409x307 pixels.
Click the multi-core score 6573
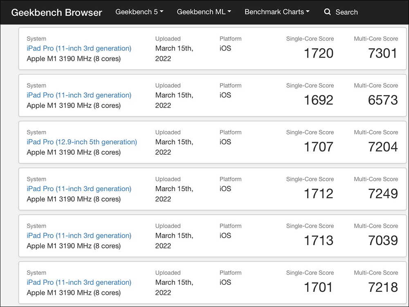pos(383,100)
